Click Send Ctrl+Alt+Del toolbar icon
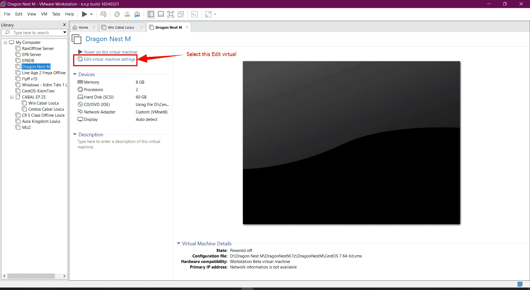Image resolution: width=530 pixels, height=290 pixels. pos(104,14)
